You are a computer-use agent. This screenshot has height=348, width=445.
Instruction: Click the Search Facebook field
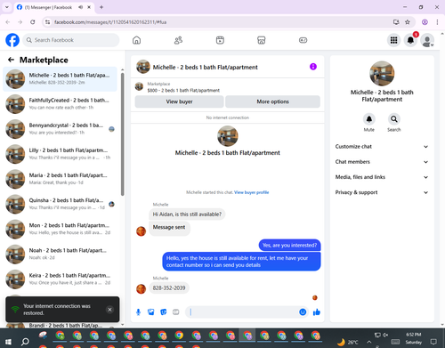(x=71, y=40)
